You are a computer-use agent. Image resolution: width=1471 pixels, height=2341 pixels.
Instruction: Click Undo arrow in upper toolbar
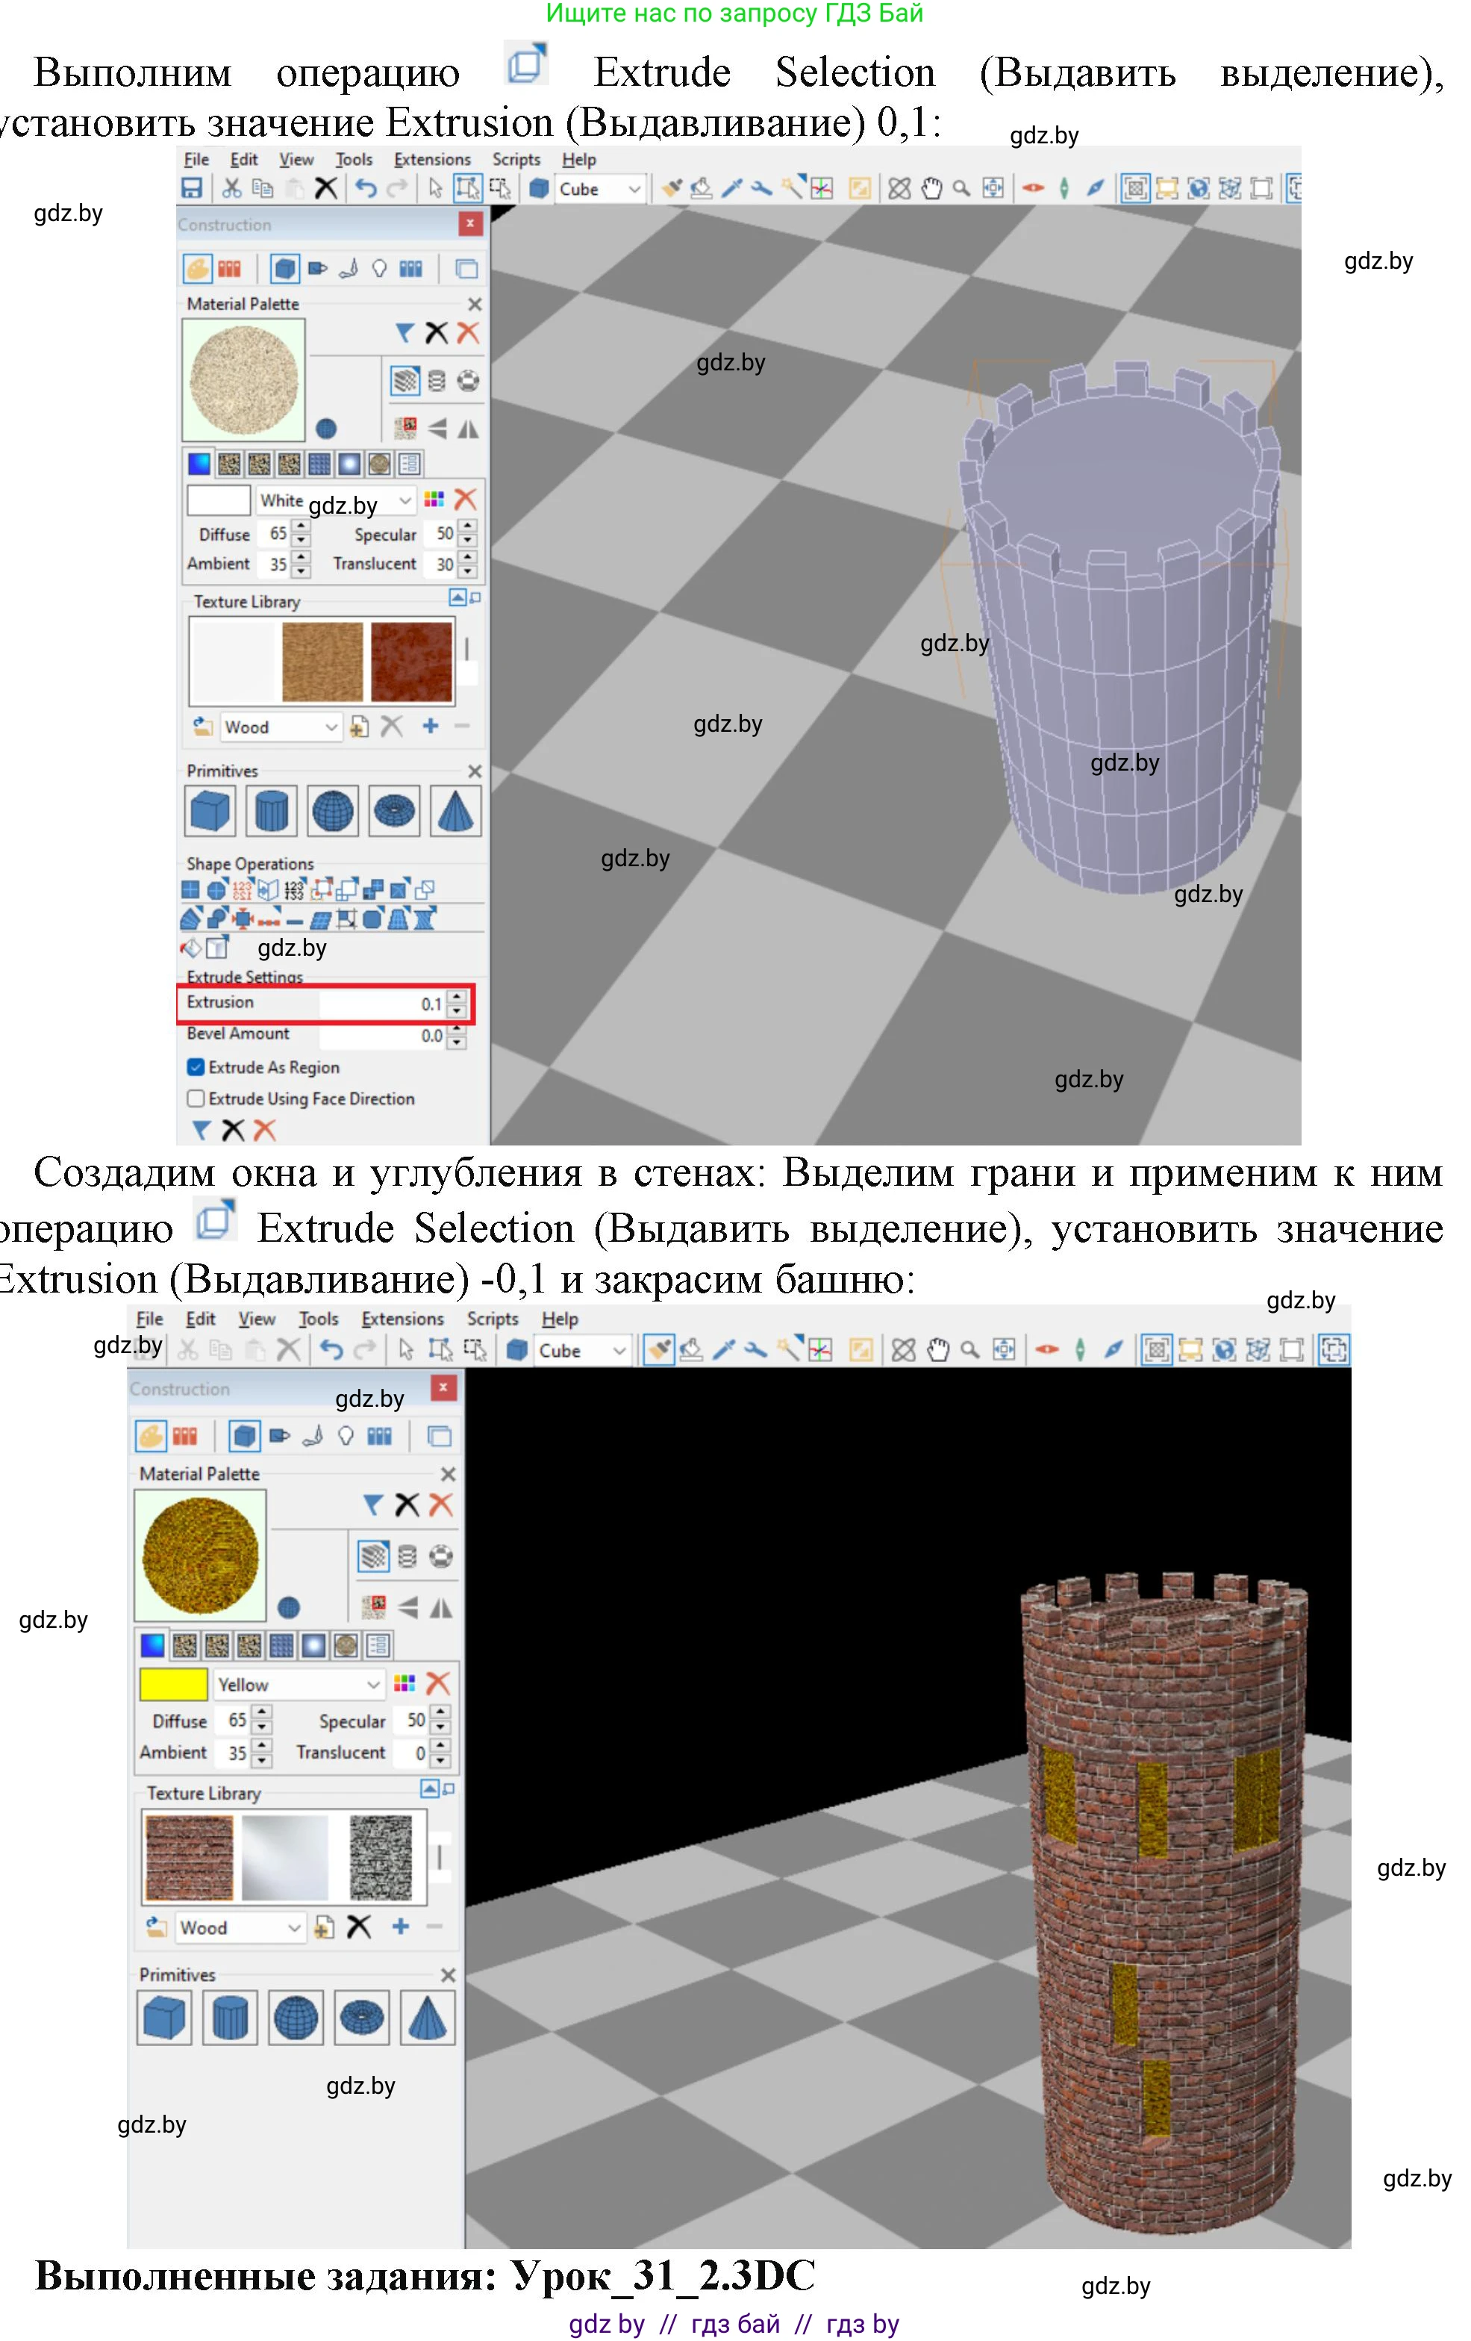[365, 189]
